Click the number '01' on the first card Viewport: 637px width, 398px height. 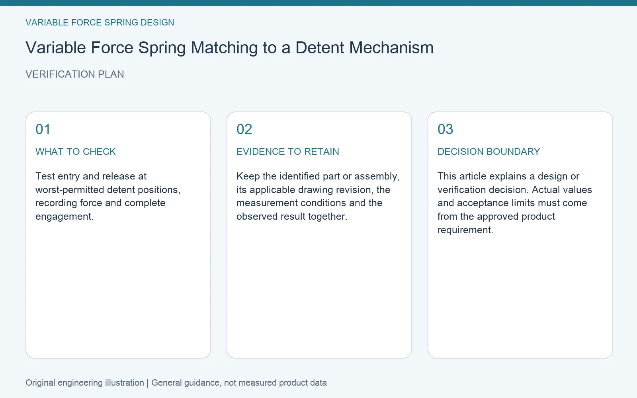pos(43,129)
